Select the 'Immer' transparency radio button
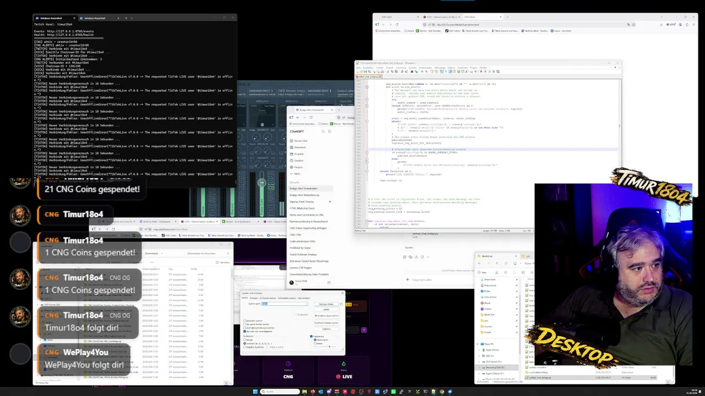Viewport: 705px width, 396px height. click(314, 343)
